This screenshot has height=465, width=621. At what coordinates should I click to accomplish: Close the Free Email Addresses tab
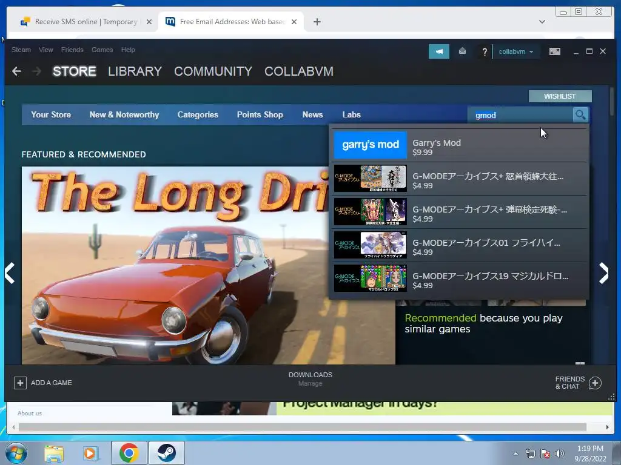tap(294, 22)
